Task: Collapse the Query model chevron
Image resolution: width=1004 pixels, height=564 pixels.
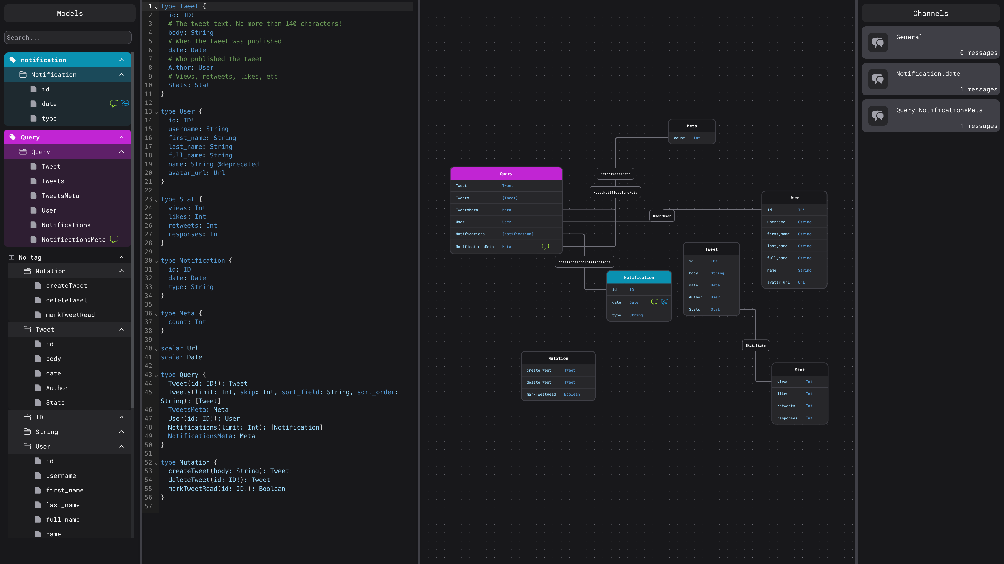Action: point(122,152)
